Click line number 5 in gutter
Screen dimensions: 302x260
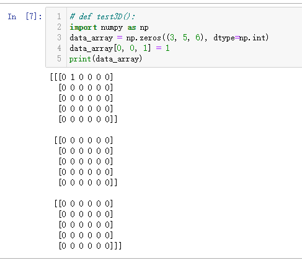59,58
